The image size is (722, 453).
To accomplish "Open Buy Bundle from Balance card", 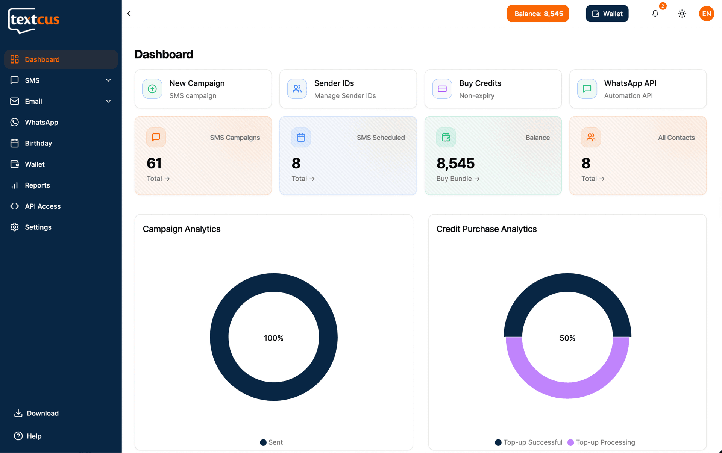I will (458, 179).
